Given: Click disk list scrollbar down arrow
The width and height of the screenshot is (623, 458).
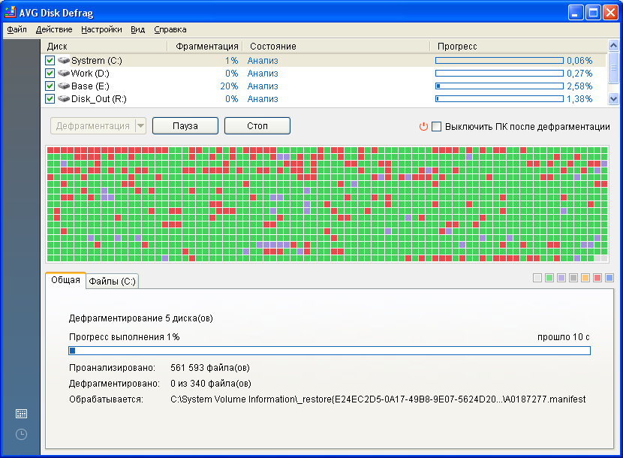Looking at the screenshot, I should pos(613,98).
